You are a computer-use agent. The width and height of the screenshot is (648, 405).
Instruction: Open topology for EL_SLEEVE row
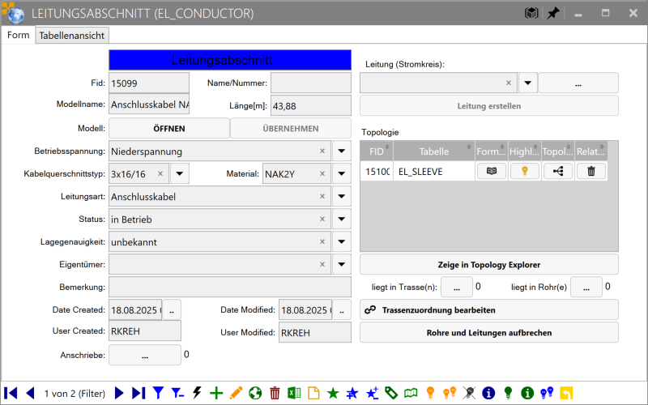[x=558, y=171]
